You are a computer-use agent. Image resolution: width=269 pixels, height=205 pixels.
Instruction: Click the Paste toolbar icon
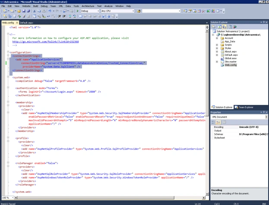click(x=44, y=11)
